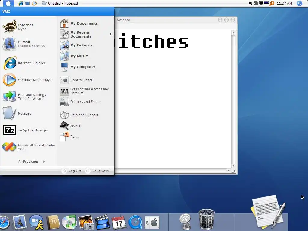Click the clock showing 11:27 AM
This screenshot has height=231, width=308.
click(x=284, y=3)
